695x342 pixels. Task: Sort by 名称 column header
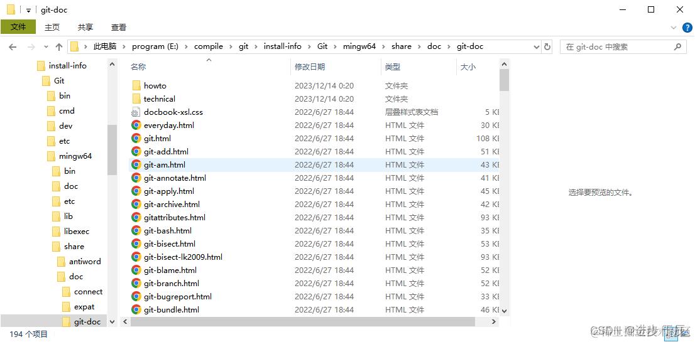pyautogui.click(x=138, y=67)
